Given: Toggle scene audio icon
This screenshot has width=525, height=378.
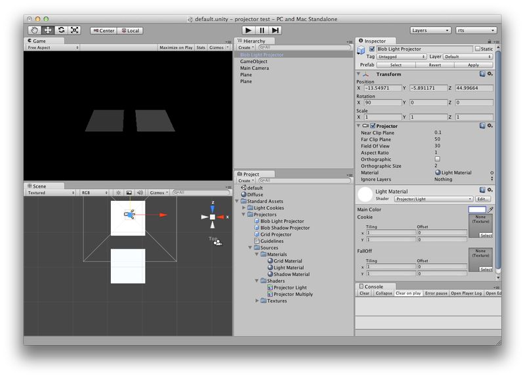Looking at the screenshot, I should coord(140,193).
